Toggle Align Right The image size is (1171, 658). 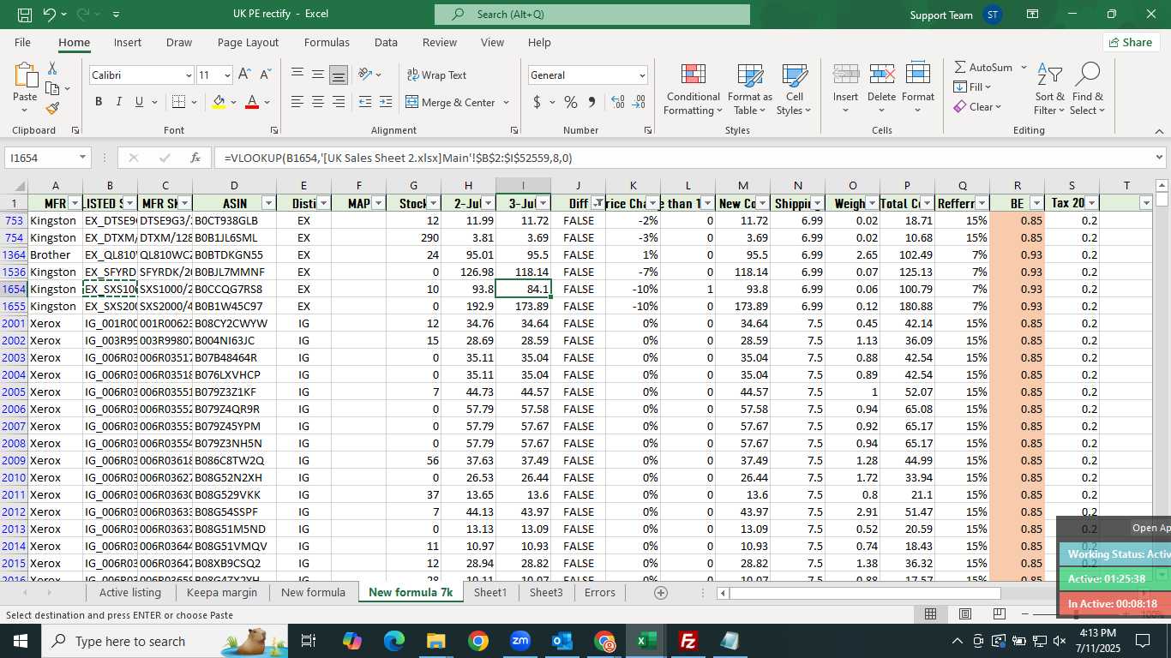(339, 102)
